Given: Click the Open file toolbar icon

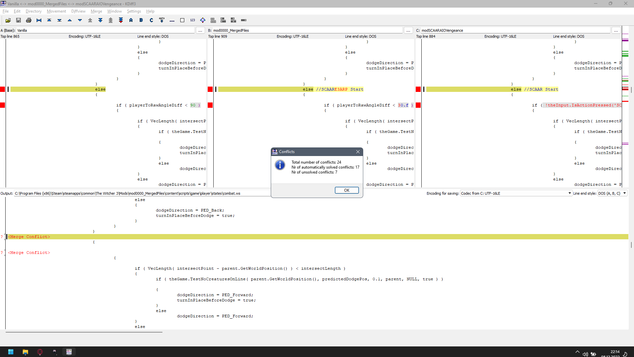Looking at the screenshot, I should pyautogui.click(x=8, y=20).
